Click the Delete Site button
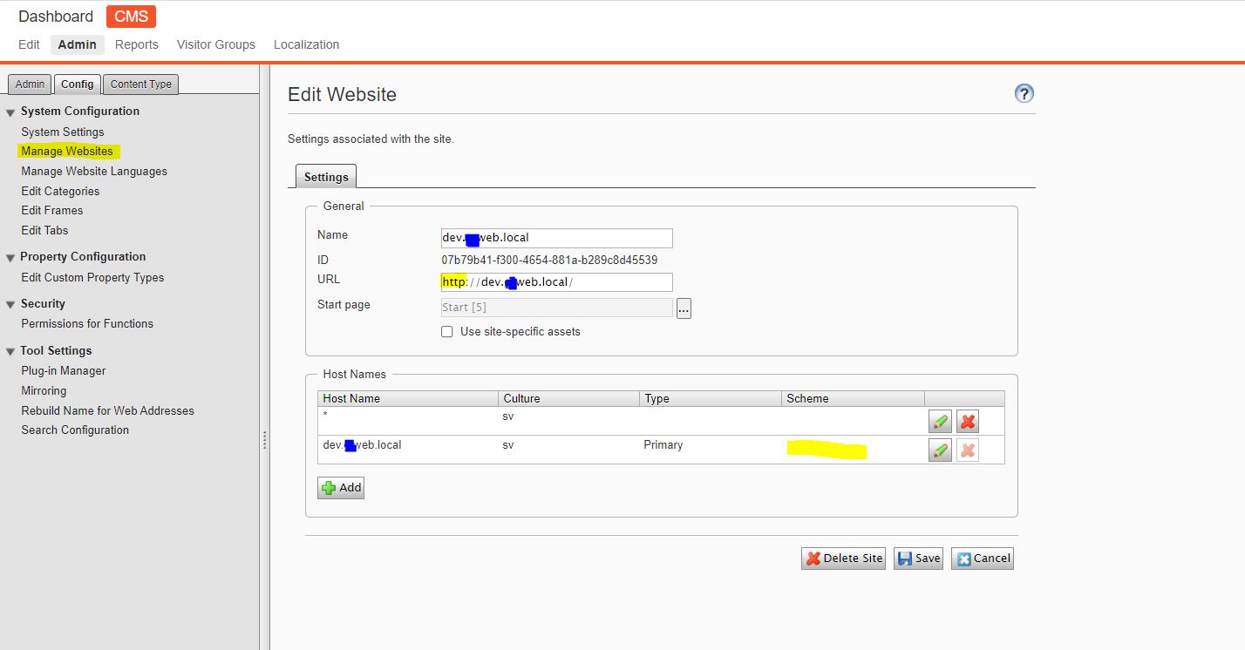The image size is (1245, 650). [x=843, y=559]
